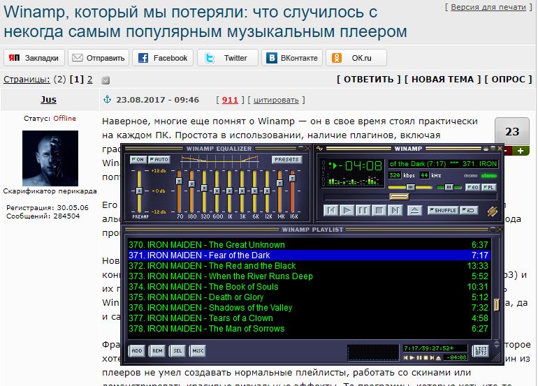
Task: Share the post via ВКонтакте button
Action: tap(291, 58)
